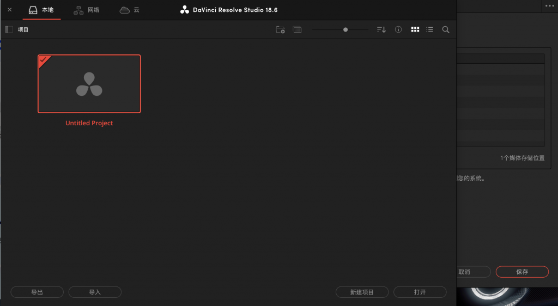558x306 pixels.
Task: Click the 1个媒体存储位置 status text
Action: coord(523,158)
